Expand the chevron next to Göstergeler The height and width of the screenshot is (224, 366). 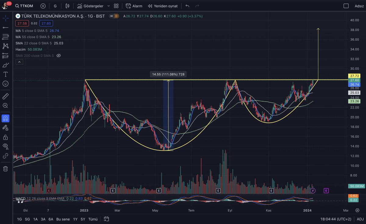click(x=108, y=6)
